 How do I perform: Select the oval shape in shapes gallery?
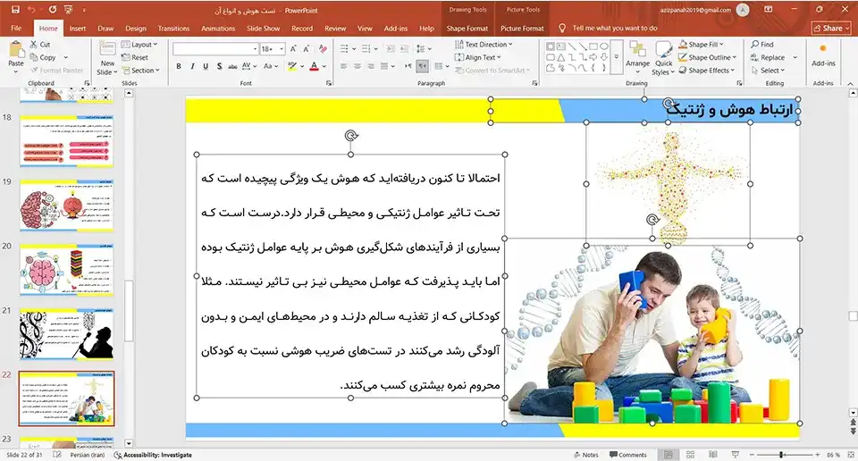pyautogui.click(x=604, y=46)
